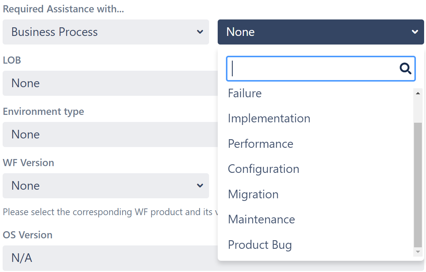
Task: Open the Environment type dropdown
Action: pos(110,135)
